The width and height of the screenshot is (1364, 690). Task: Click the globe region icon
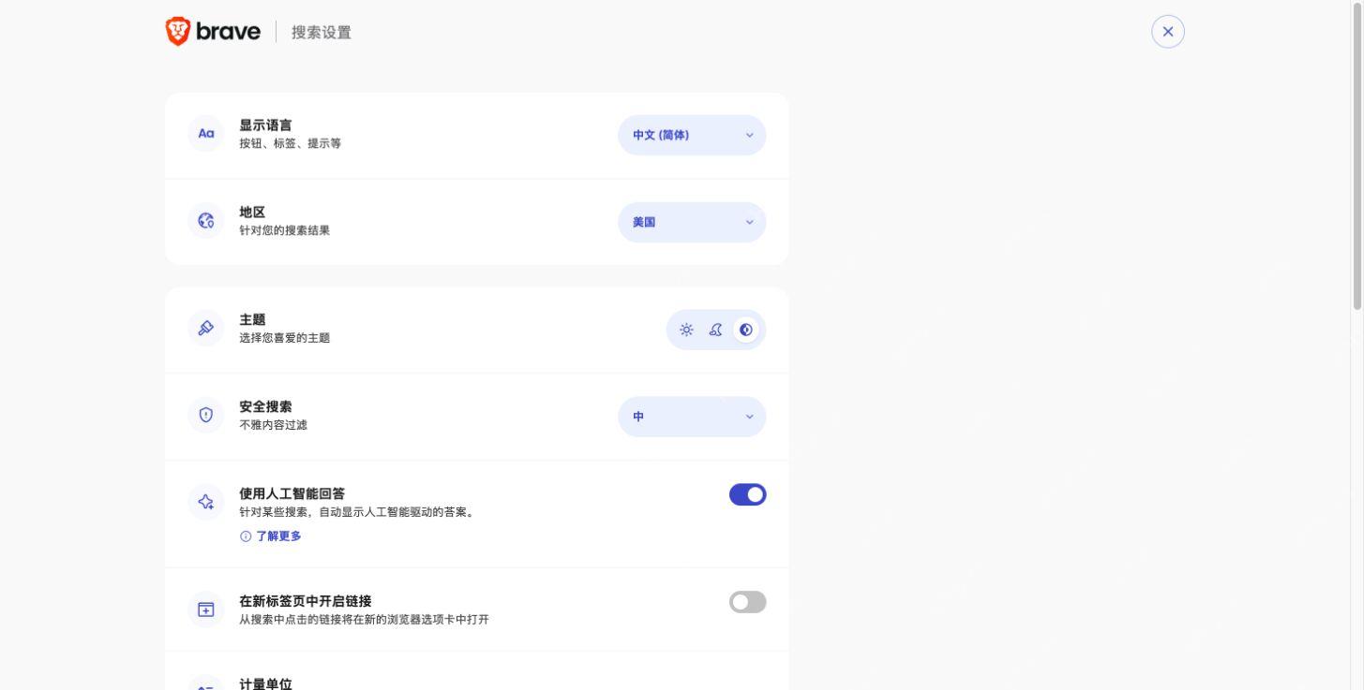tap(206, 221)
